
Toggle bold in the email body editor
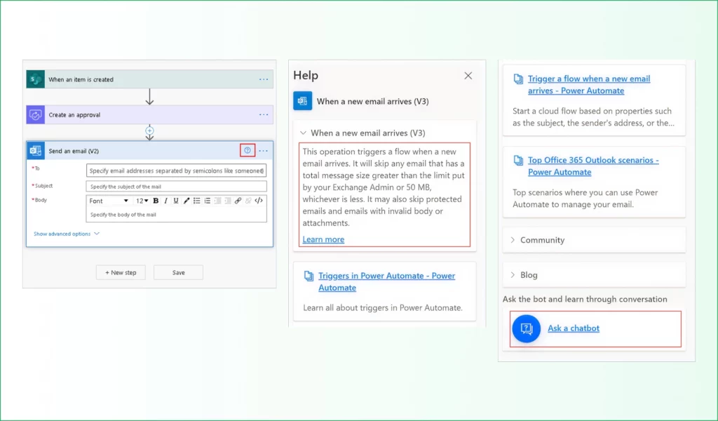coord(156,201)
